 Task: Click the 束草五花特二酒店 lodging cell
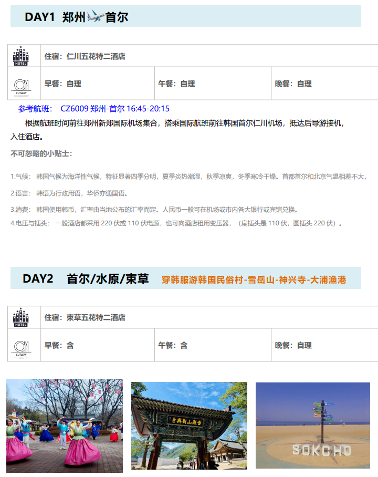pyautogui.click(x=85, y=317)
